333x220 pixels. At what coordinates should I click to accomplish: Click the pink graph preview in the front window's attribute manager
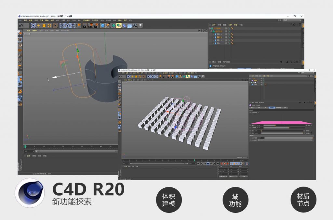(x=281, y=122)
